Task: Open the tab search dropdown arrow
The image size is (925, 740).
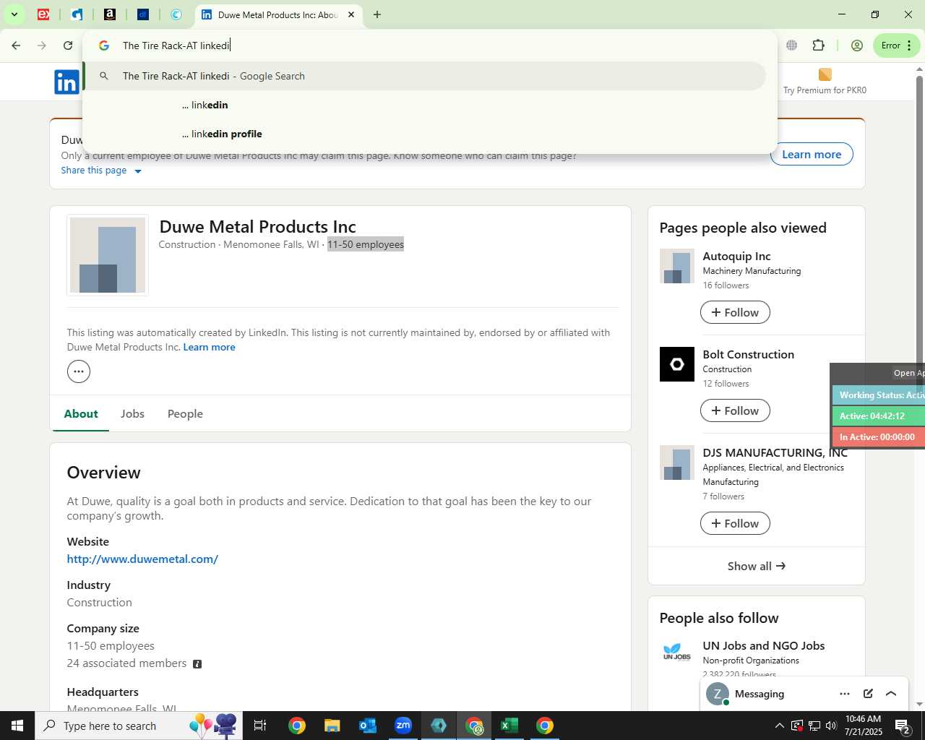Action: click(14, 14)
